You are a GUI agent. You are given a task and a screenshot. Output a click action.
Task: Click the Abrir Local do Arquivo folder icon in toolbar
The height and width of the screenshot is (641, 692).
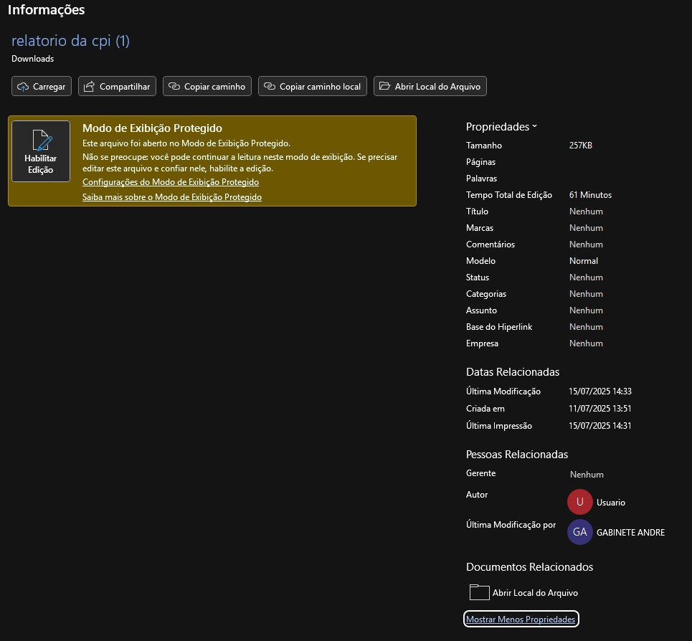[x=385, y=87]
